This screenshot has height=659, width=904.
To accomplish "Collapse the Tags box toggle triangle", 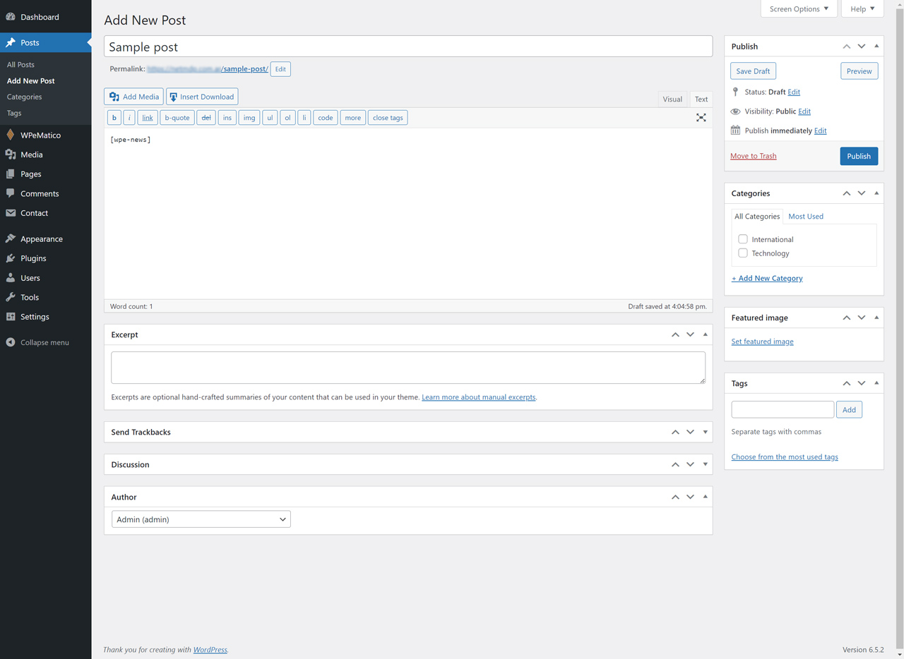I will (876, 383).
